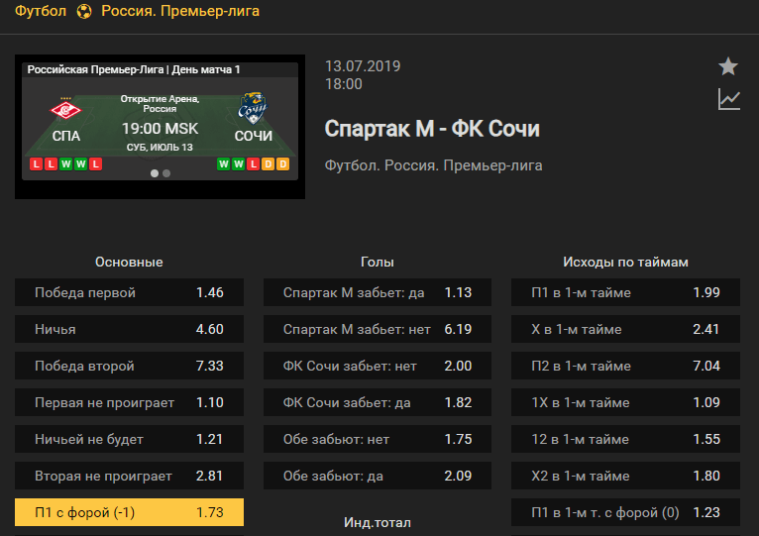
Task: Click the Основные market header
Action: (129, 262)
